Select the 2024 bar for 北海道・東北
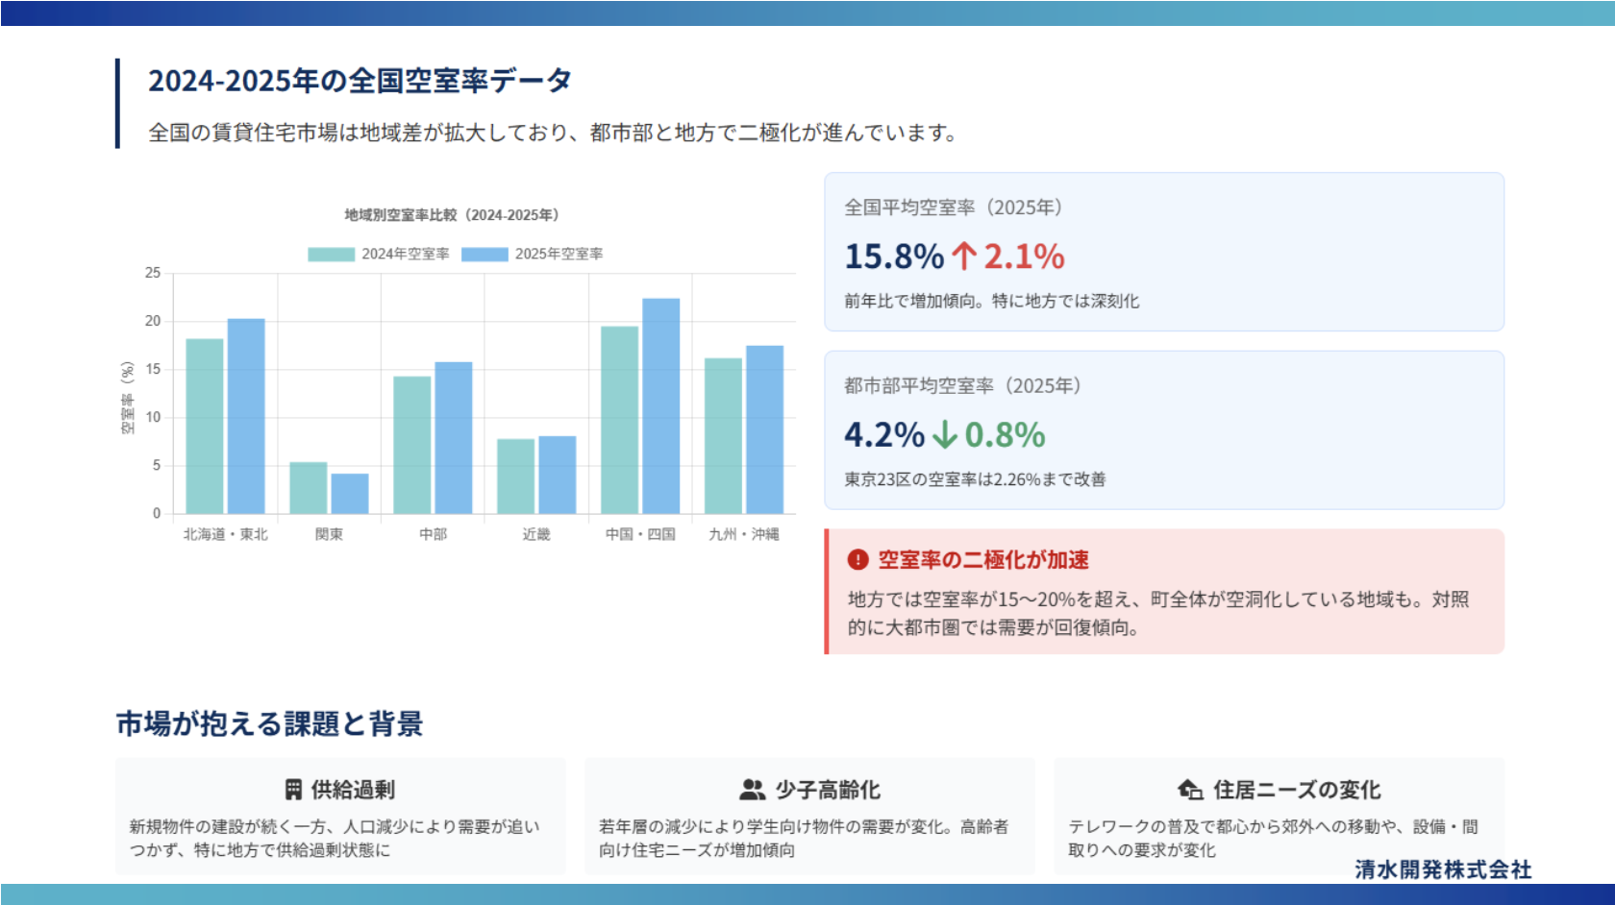Screen dimensions: 1615x905 [205, 427]
